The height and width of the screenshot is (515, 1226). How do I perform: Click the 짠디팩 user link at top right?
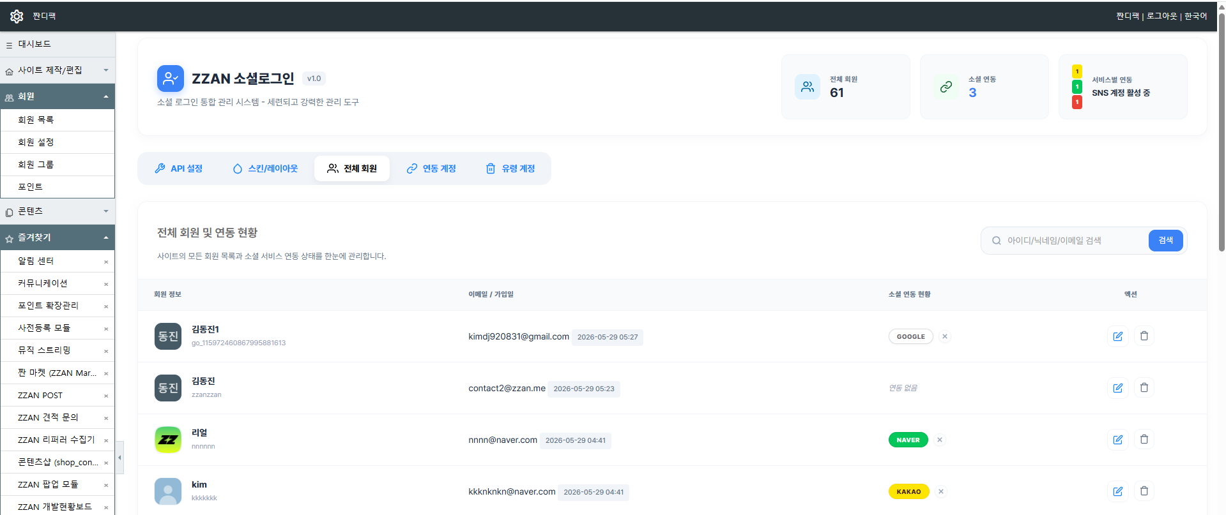pyautogui.click(x=1128, y=16)
